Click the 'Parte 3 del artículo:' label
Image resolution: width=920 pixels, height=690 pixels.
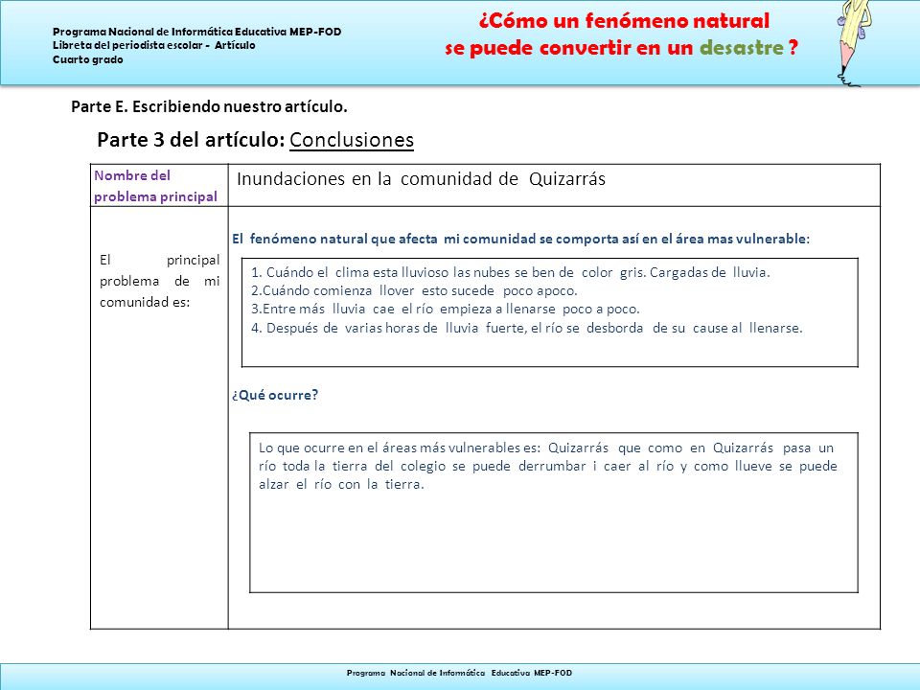191,140
